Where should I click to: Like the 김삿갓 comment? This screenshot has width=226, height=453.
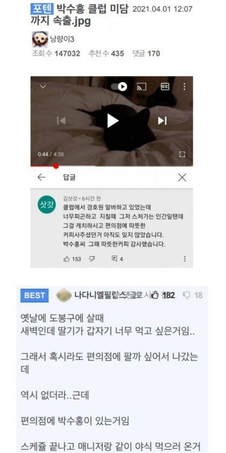click(x=67, y=259)
